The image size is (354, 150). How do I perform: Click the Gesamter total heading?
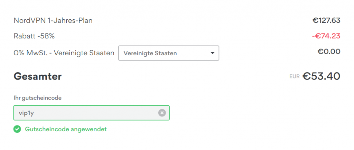(37, 76)
